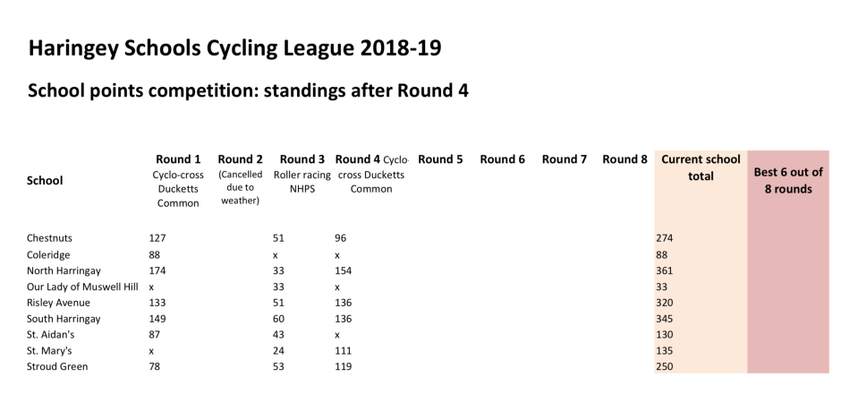Click the Haringey Schools Cycling League title
The image size is (858, 420).
234,48
